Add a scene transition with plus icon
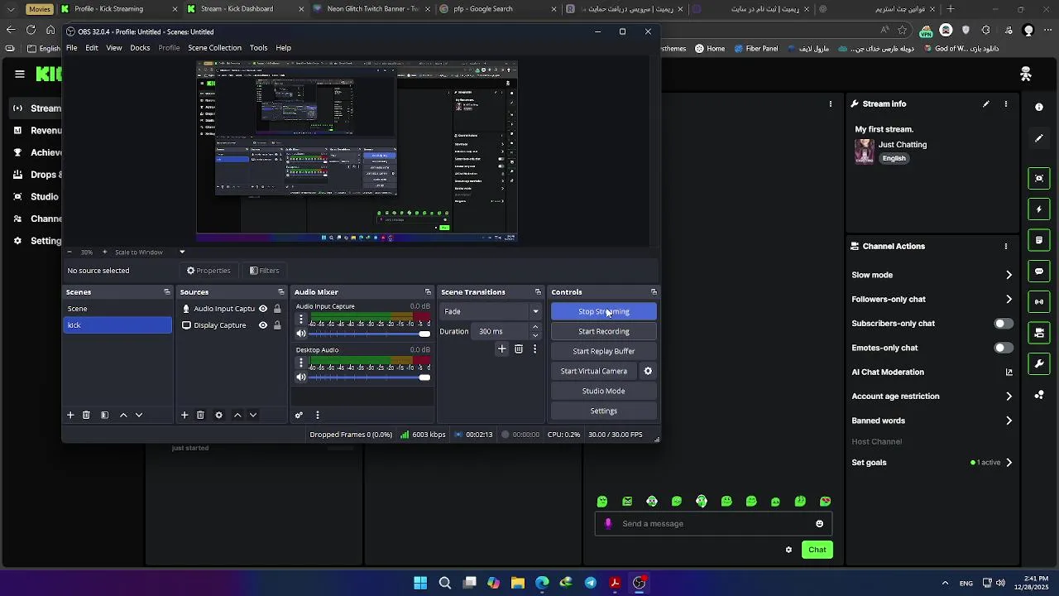The image size is (1059, 596). 501,349
